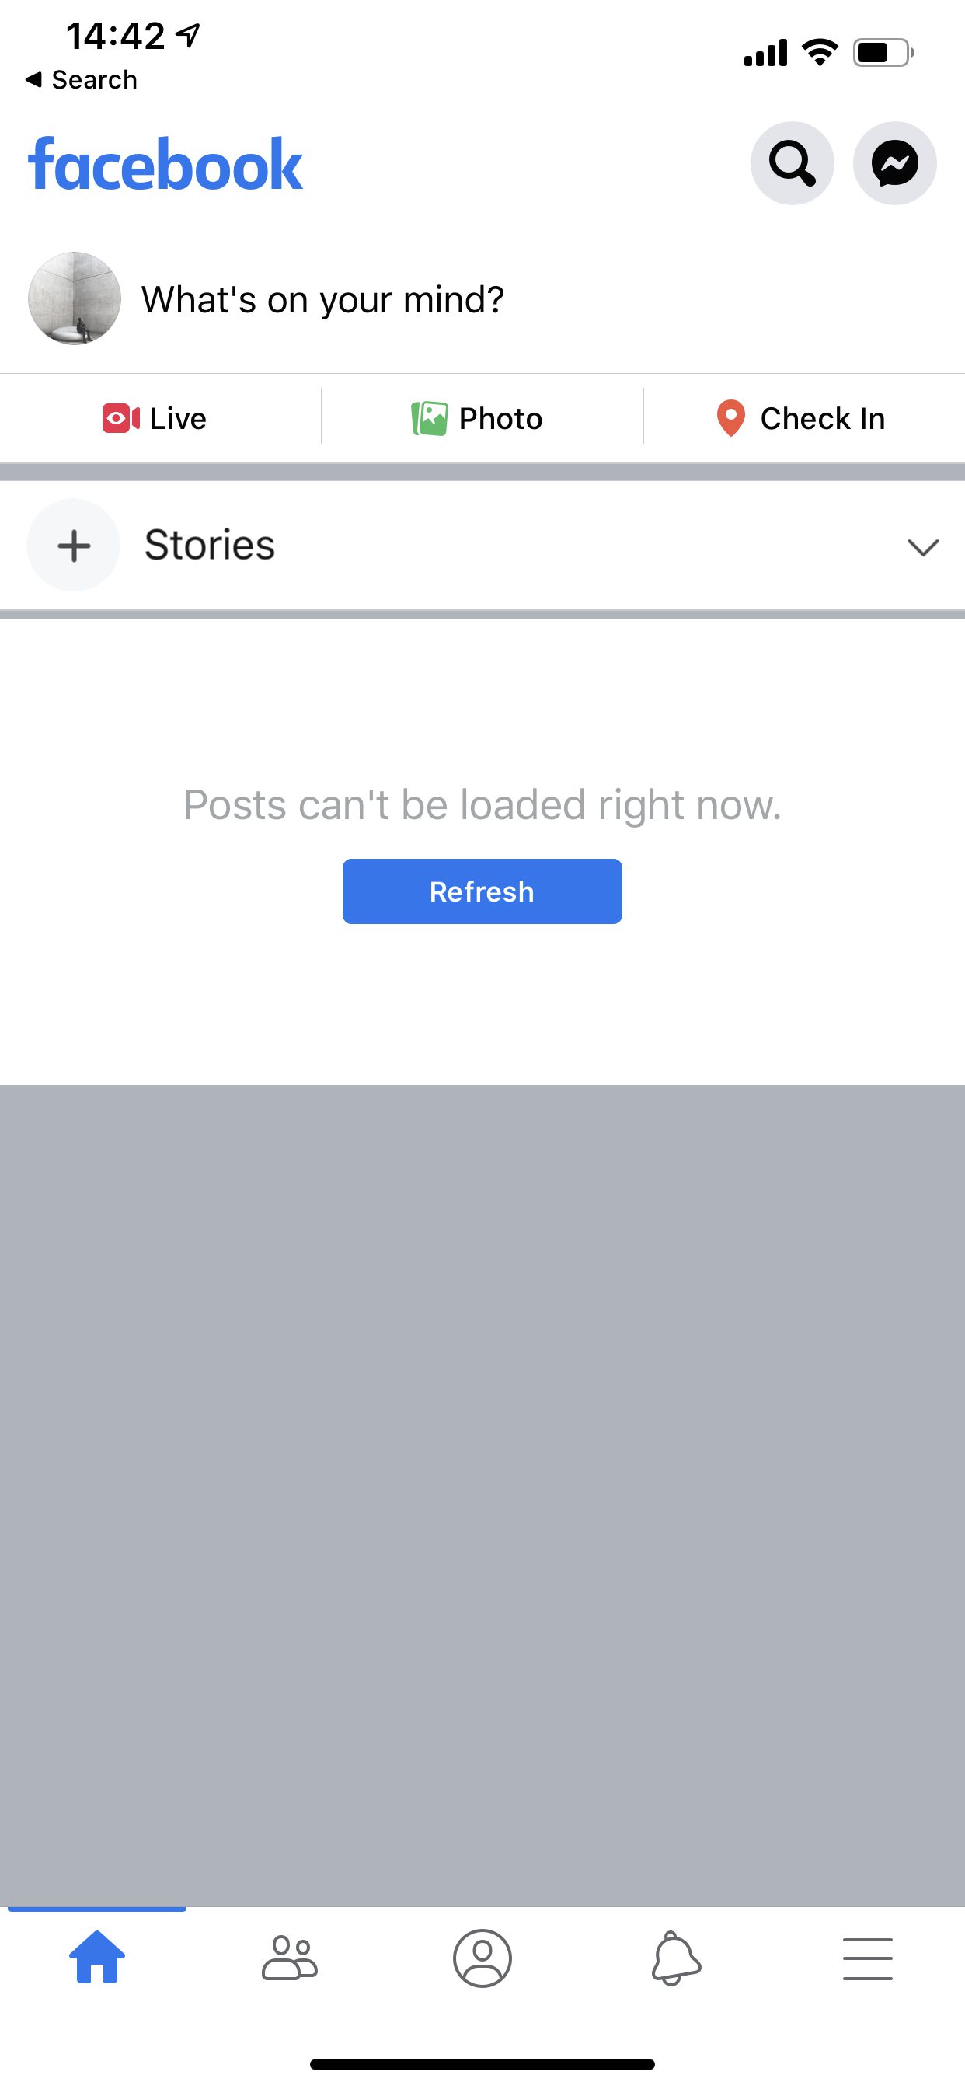Tap the facebook logo
Screen dimensions: 965x2089
165,165
